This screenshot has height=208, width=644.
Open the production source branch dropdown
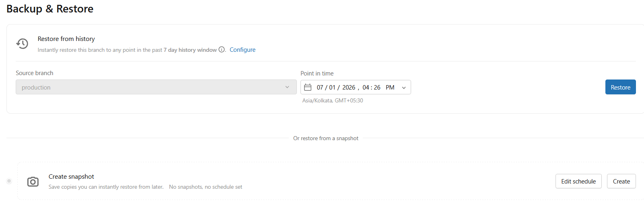pos(156,87)
